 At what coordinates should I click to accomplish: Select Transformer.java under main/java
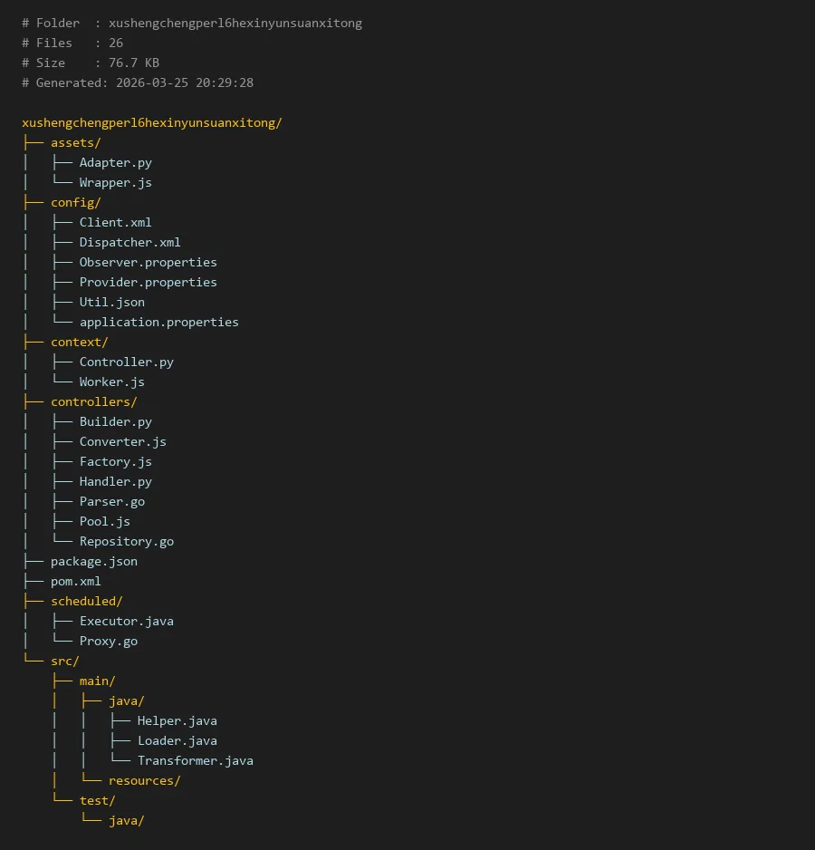click(x=195, y=761)
